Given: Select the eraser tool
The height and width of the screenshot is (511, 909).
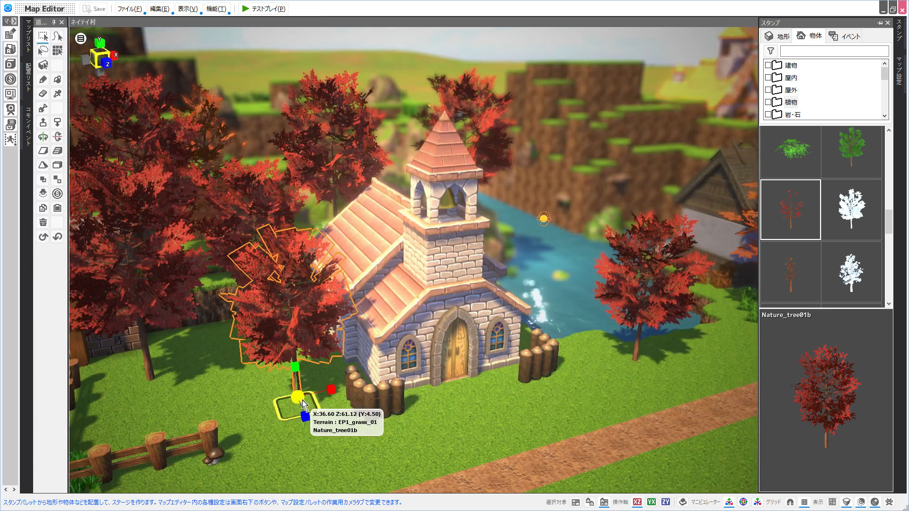Looking at the screenshot, I should (x=43, y=94).
